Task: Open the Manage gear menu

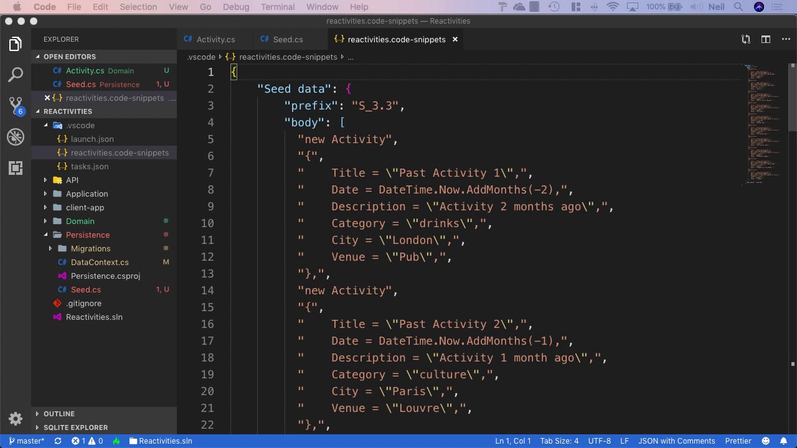Action: coord(16,419)
